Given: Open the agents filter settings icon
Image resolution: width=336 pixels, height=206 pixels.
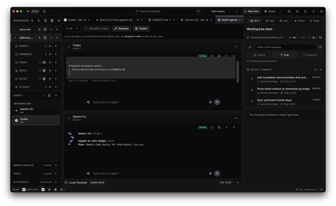Looking at the screenshot, I should click(x=49, y=95).
